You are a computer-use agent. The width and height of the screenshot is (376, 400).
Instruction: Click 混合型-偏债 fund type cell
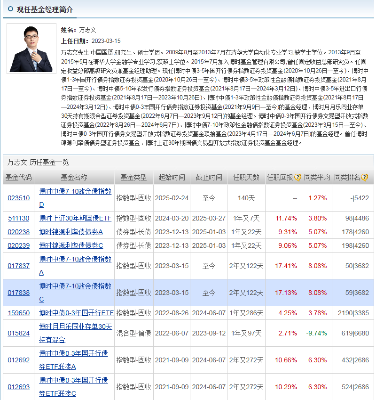(134, 333)
